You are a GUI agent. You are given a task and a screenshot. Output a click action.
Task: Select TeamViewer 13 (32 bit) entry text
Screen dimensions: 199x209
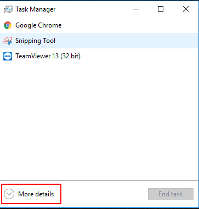pyautogui.click(x=48, y=56)
